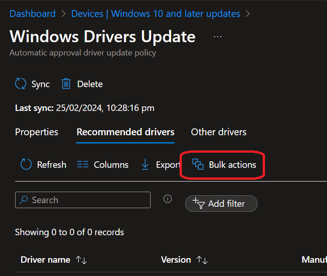Click the Sync circular arrows icon
The image size is (327, 276).
click(x=21, y=84)
